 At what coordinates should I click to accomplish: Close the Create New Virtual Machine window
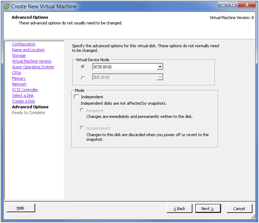247,5
